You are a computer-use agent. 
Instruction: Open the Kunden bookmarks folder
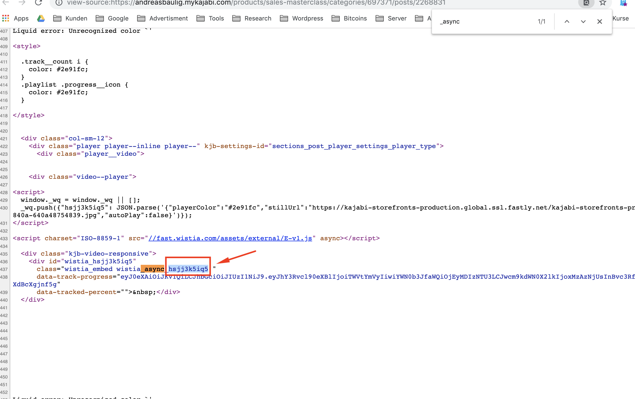coord(70,18)
